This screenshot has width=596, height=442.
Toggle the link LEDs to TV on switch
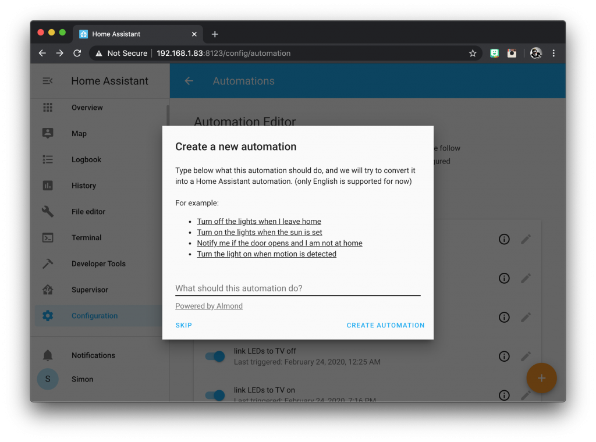pyautogui.click(x=215, y=395)
